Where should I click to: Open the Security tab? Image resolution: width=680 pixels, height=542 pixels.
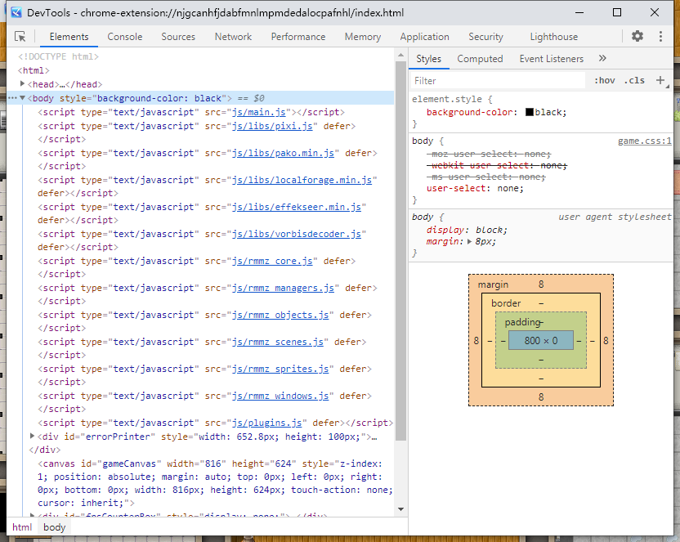(485, 37)
